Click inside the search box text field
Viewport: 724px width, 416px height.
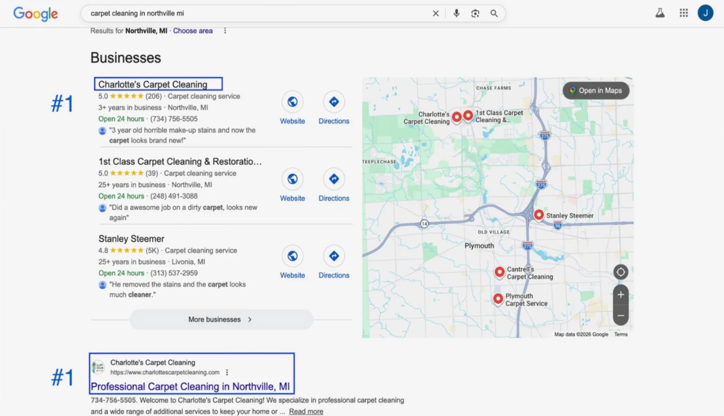tap(258, 13)
